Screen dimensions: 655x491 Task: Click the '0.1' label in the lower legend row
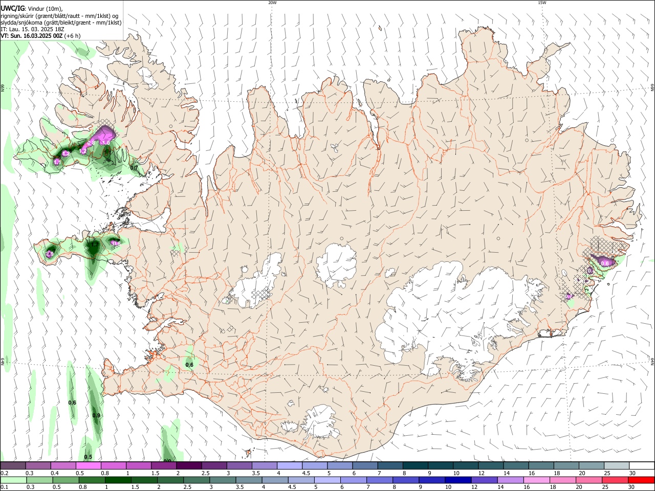[x=4, y=487]
